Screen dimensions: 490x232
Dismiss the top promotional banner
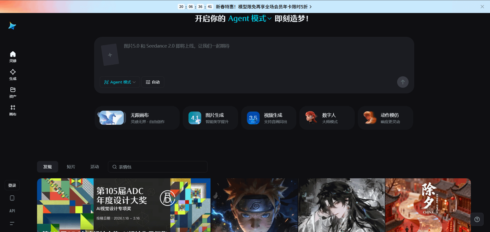tap(482, 7)
